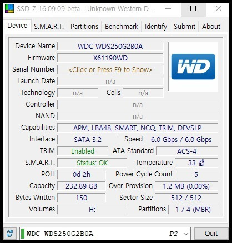The width and height of the screenshot is (232, 243).
Task: Click the Volumes value H:
Action: 92,210
